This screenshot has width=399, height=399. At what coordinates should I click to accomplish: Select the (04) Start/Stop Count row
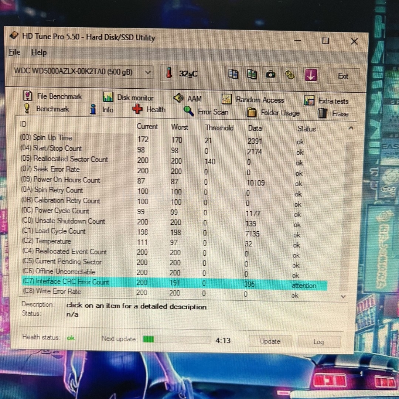point(162,150)
